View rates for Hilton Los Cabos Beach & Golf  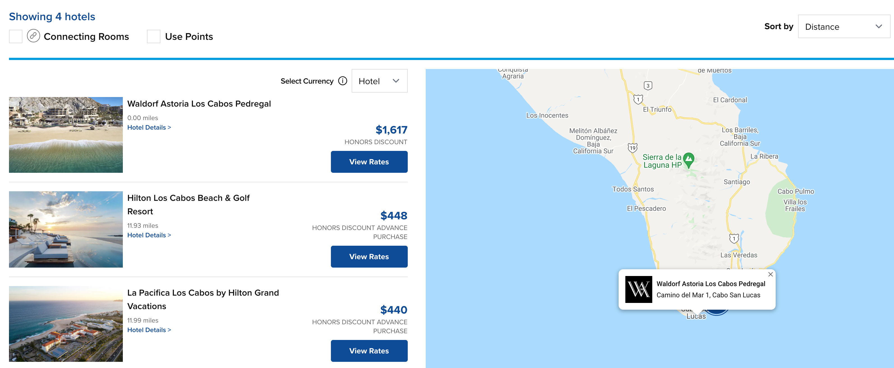pyautogui.click(x=368, y=257)
